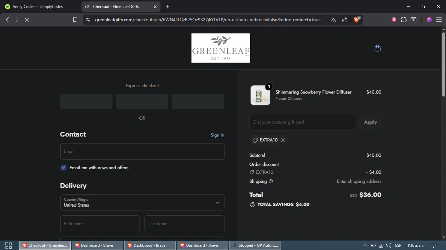Go back with browser back arrow
This screenshot has width=446, height=250.
7,20
